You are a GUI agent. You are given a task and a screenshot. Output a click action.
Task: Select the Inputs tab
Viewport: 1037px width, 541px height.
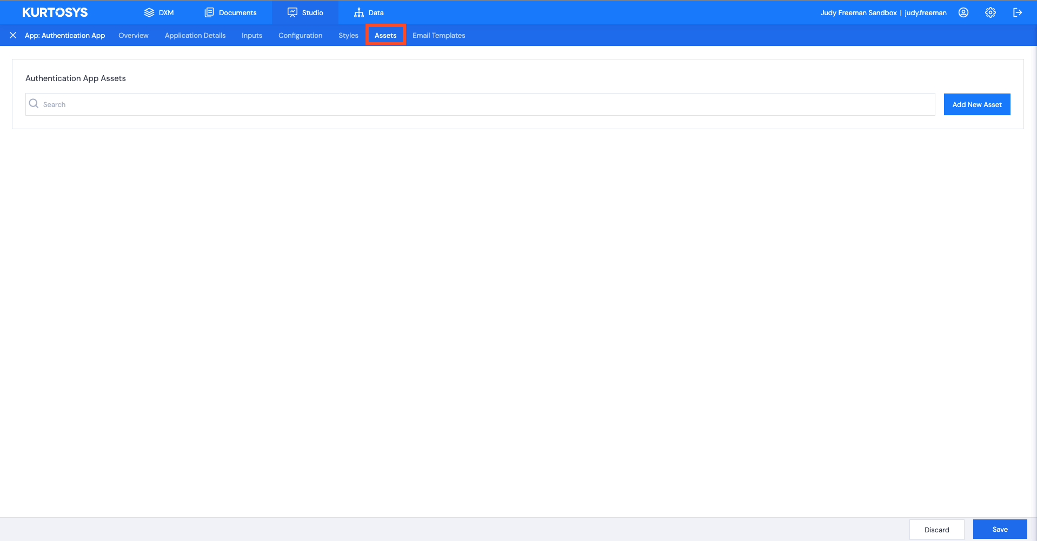(251, 35)
